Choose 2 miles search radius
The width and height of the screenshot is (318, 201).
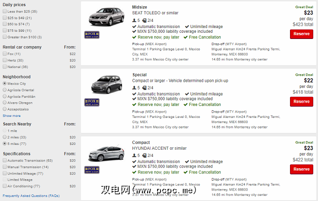coord(5,137)
